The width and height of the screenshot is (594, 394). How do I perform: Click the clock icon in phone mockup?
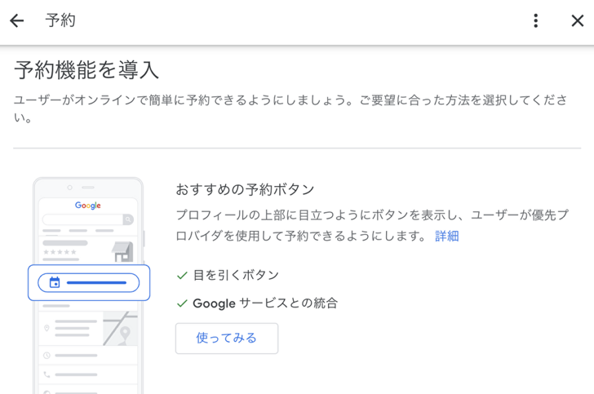(x=47, y=355)
